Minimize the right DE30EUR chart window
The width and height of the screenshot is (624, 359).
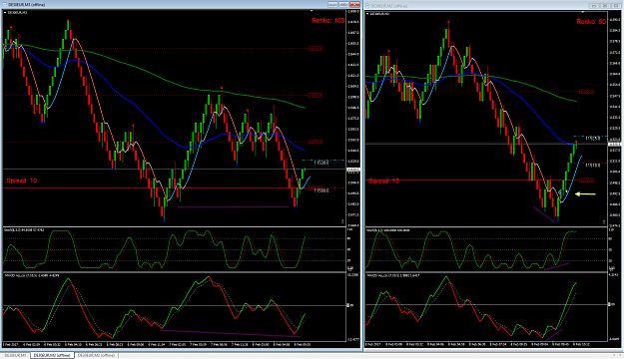click(x=594, y=6)
